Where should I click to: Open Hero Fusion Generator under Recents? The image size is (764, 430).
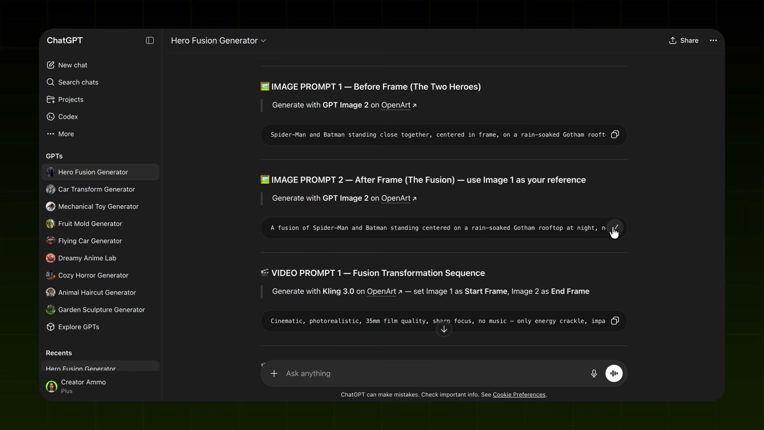pos(100,367)
